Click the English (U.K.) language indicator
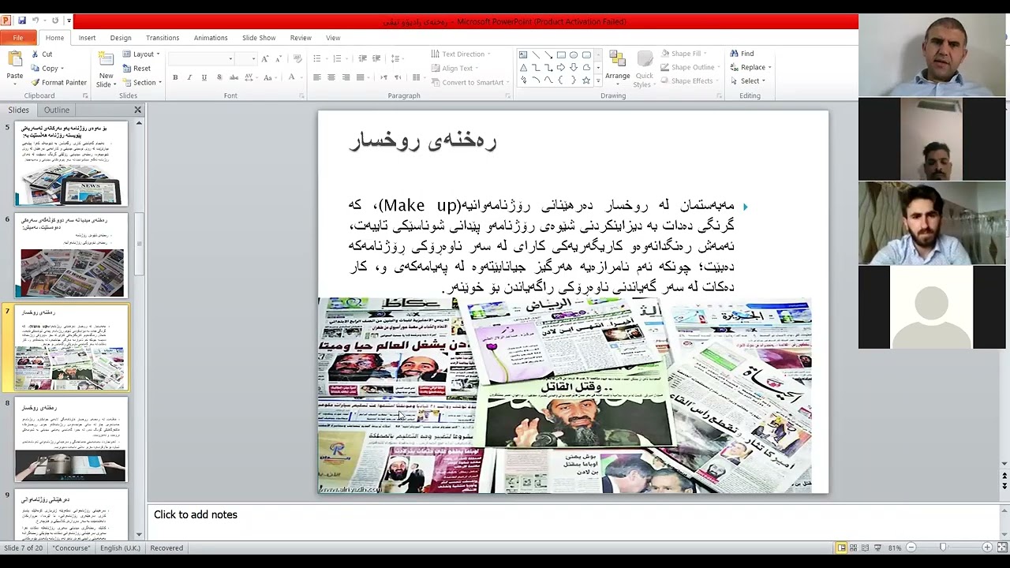 click(x=120, y=548)
